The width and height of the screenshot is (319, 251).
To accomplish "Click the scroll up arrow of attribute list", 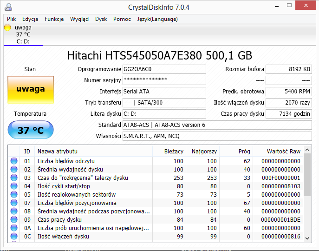I will 307,150.
